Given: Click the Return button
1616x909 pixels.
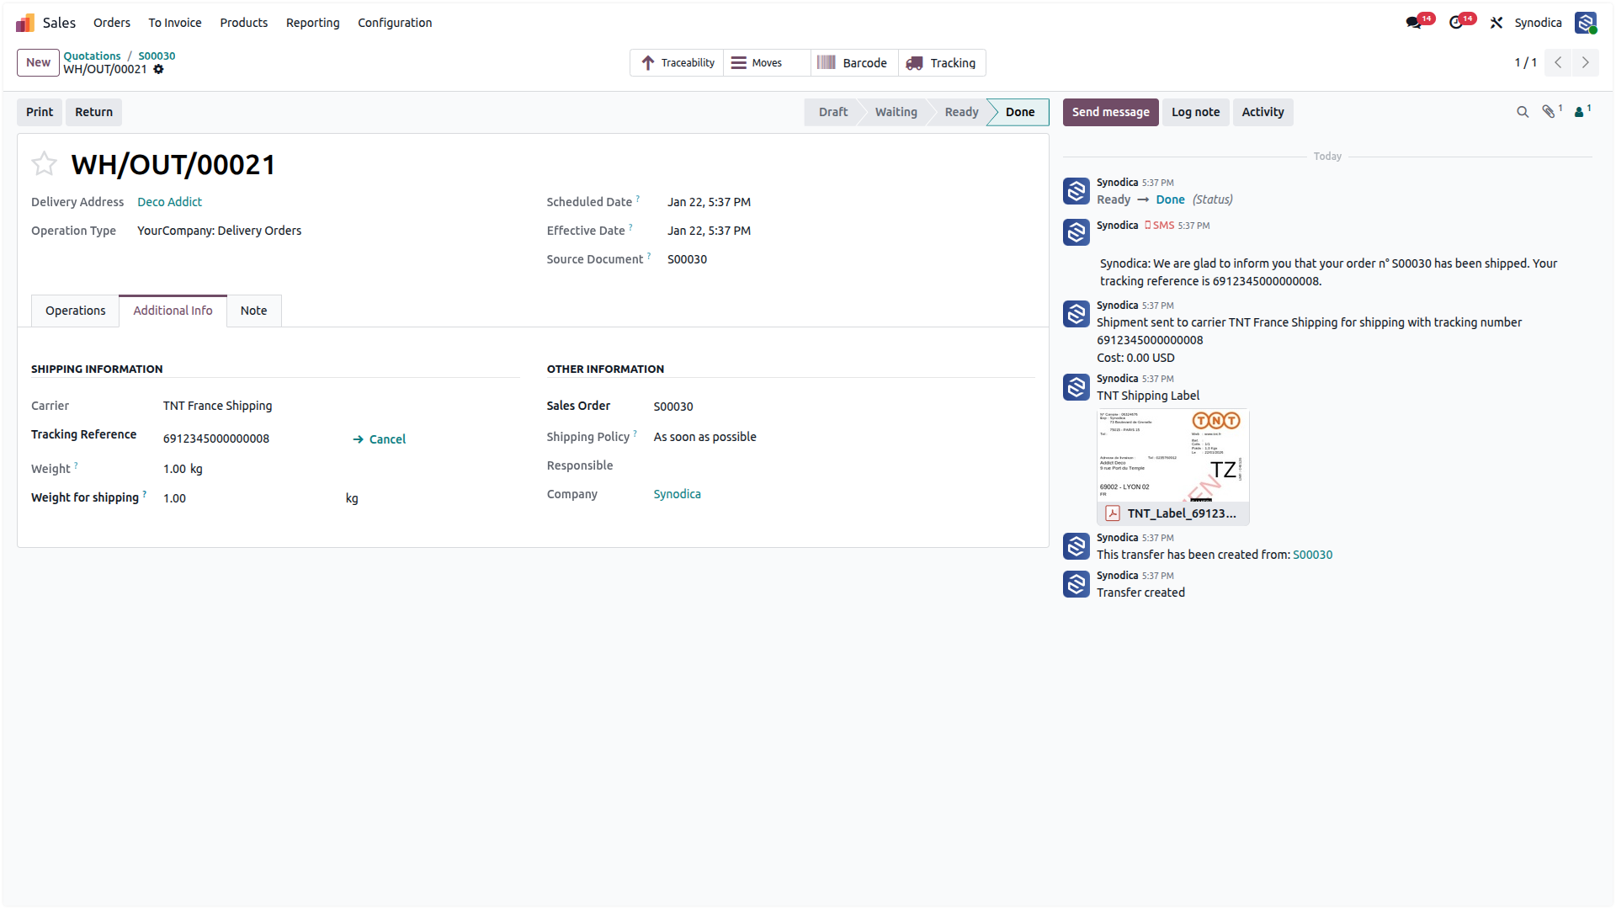Looking at the screenshot, I should pyautogui.click(x=93, y=112).
